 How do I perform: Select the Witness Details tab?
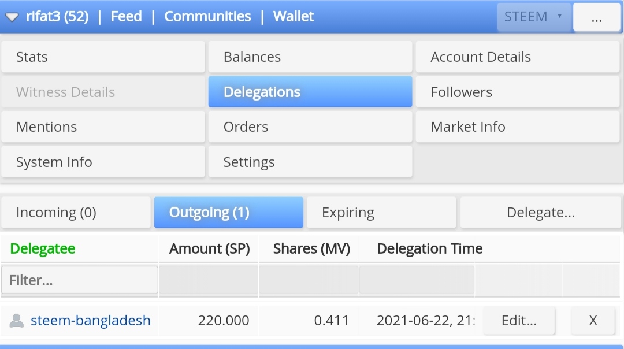(103, 92)
